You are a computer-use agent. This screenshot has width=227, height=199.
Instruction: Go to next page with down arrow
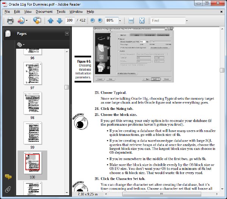(59, 20)
